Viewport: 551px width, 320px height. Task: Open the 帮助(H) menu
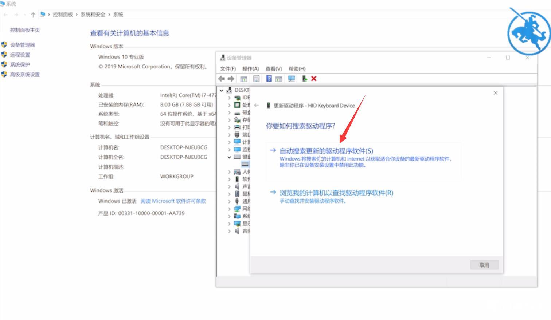tap(297, 68)
